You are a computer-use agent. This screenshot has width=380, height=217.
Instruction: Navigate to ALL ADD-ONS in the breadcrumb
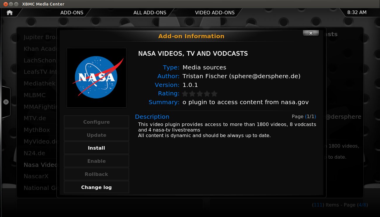(x=150, y=13)
